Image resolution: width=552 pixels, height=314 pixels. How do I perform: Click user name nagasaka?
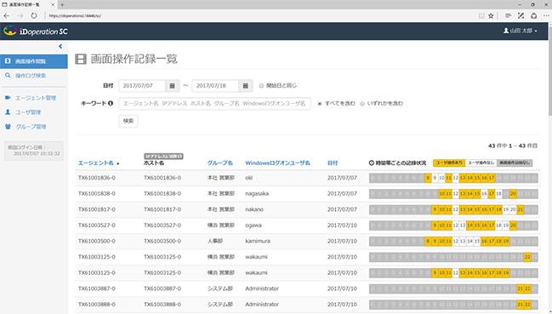[257, 194]
